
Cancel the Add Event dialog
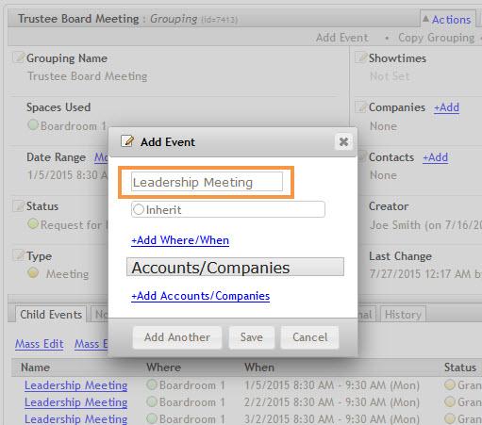(x=310, y=337)
